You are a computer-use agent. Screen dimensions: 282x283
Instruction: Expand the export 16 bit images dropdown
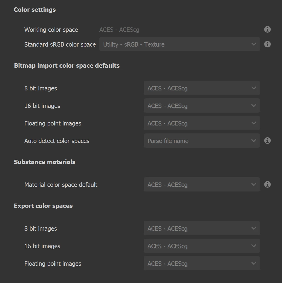[x=202, y=246]
